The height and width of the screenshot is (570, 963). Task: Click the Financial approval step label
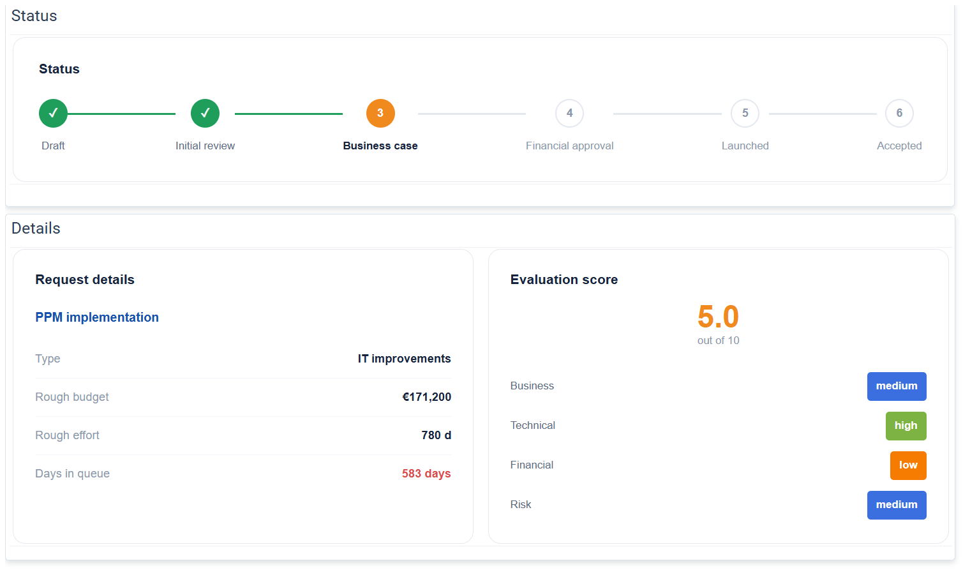point(570,146)
